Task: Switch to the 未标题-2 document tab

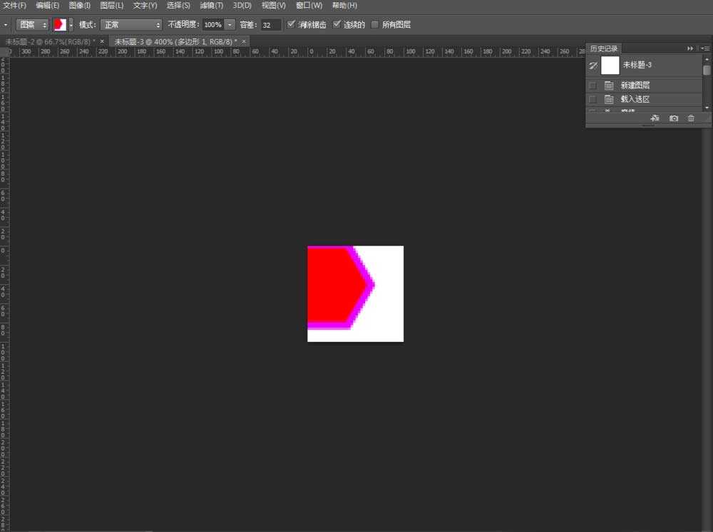Action: [50, 41]
